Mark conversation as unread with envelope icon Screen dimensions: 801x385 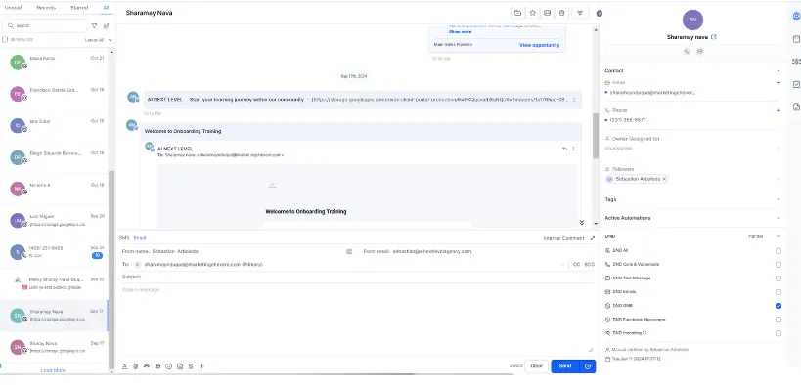(x=547, y=13)
